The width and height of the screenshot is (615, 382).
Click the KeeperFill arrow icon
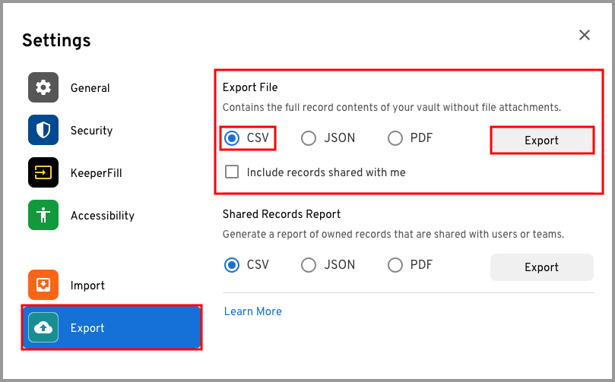coord(43,173)
